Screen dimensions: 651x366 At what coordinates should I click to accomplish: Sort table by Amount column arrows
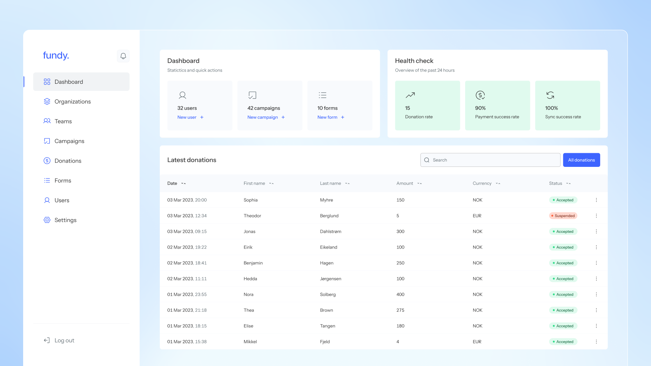pos(420,183)
